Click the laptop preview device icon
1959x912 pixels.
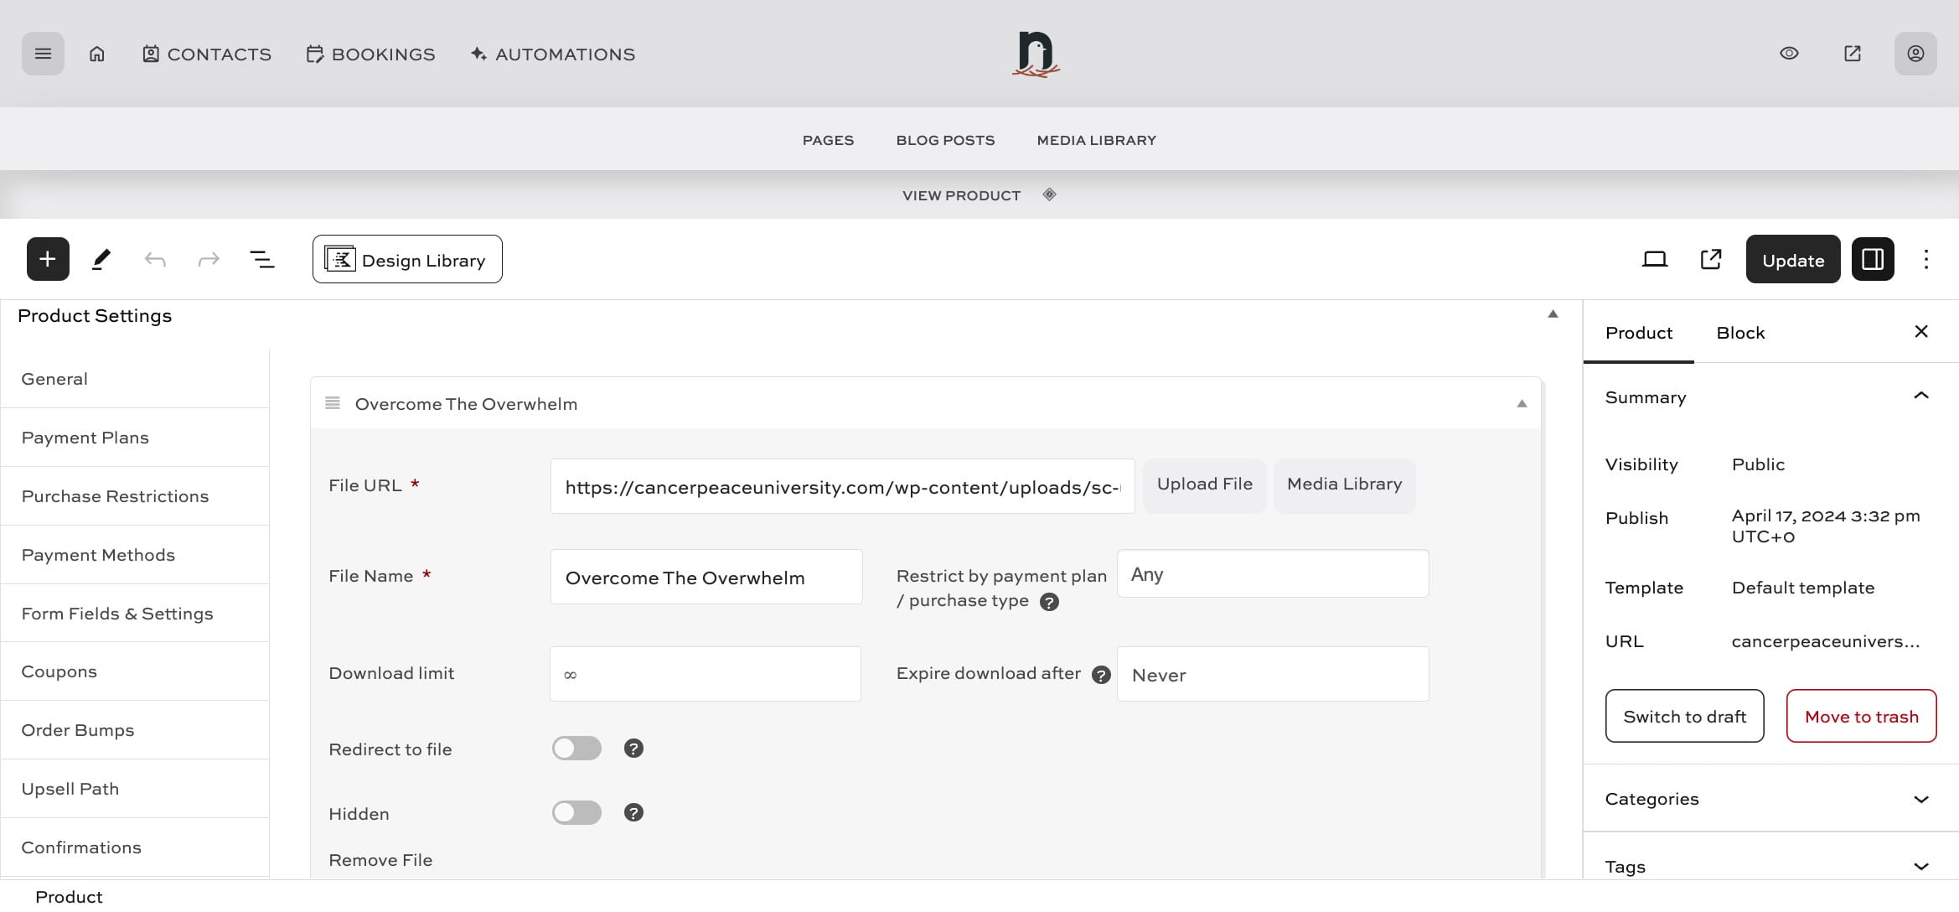click(x=1654, y=259)
